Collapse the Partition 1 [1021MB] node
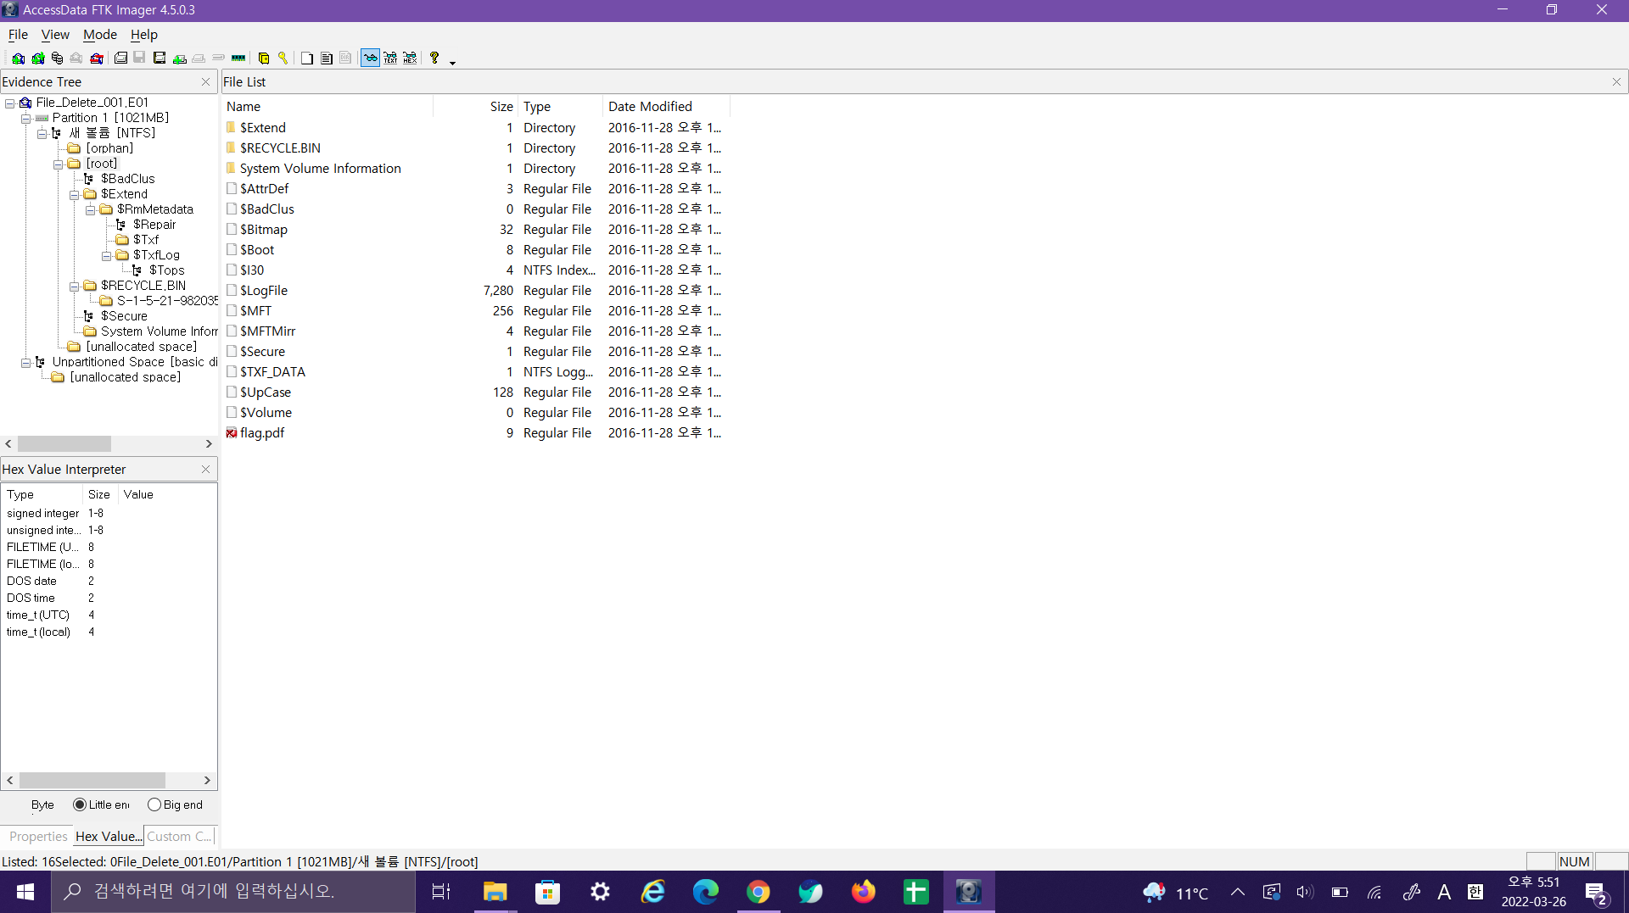1629x913 pixels. click(x=26, y=119)
